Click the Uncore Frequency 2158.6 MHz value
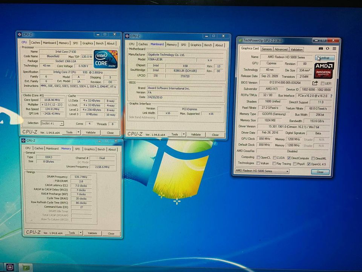The width and height of the screenshot is (362, 272). [102, 167]
